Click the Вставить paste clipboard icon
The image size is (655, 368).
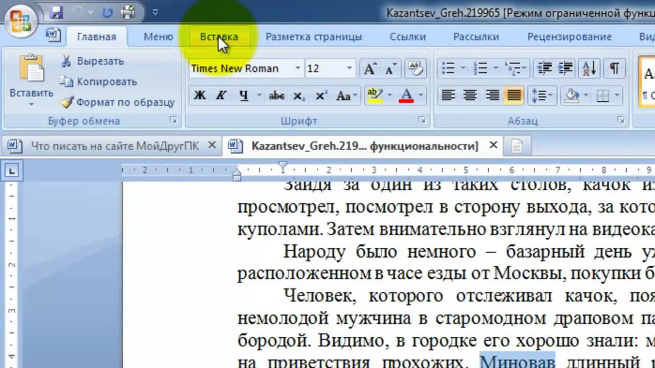[31, 68]
